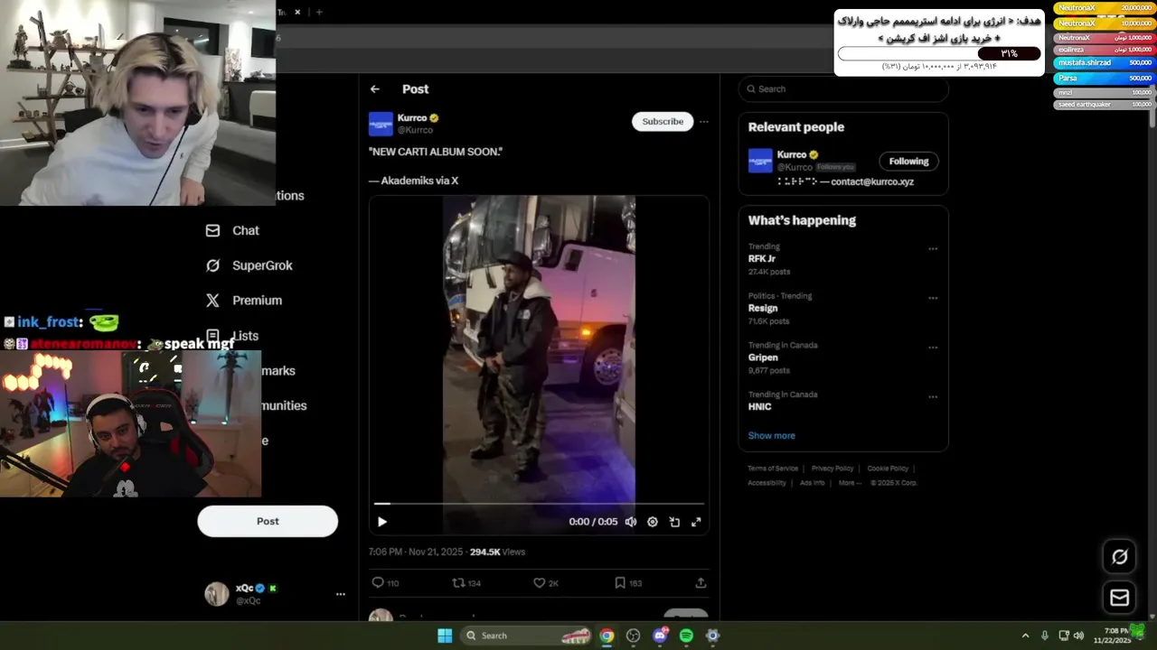Open HNIC trending topic
Screen dimensions: 1157x650
[759, 407]
